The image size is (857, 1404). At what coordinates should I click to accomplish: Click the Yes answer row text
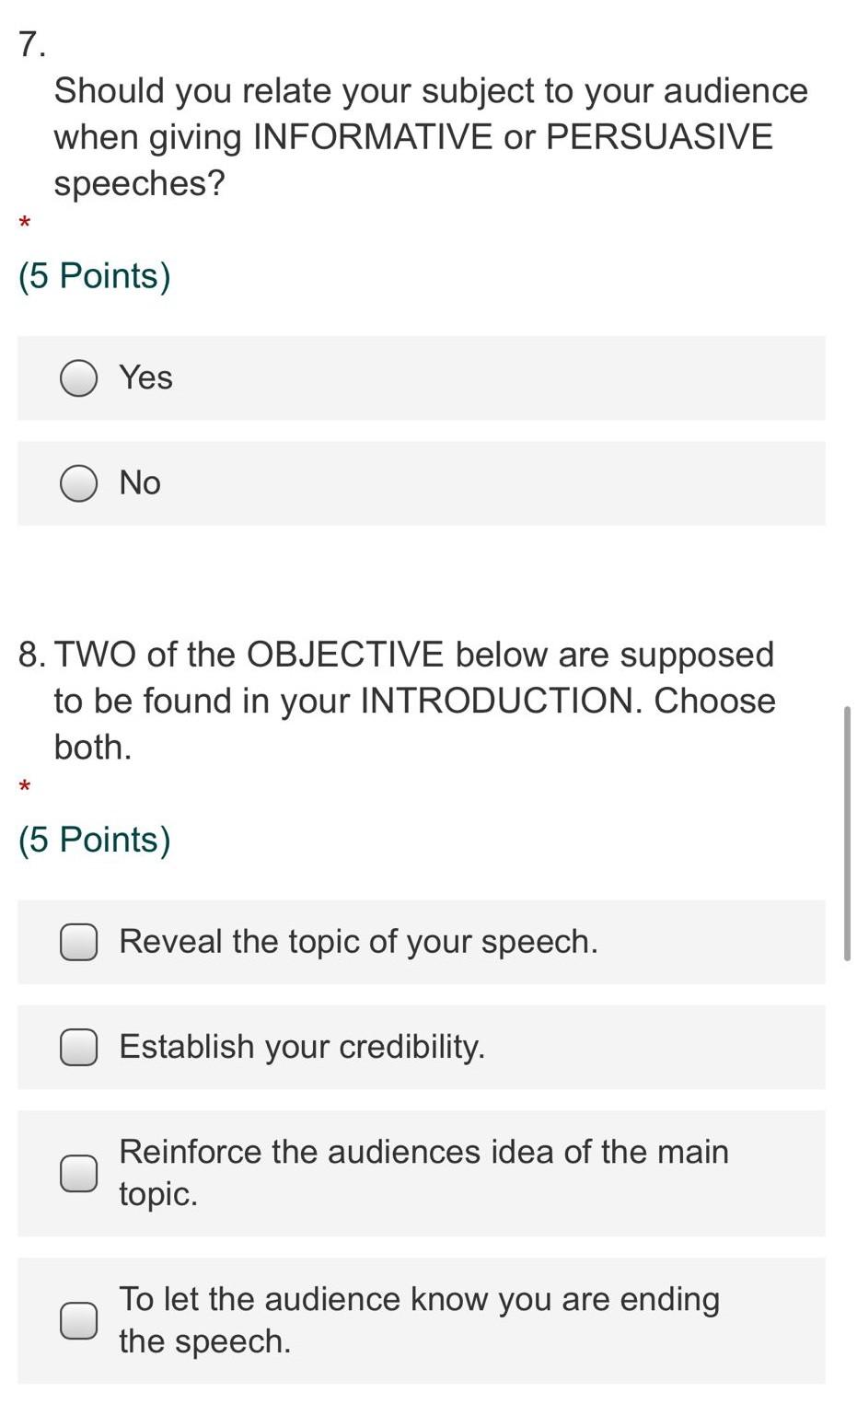(x=146, y=377)
